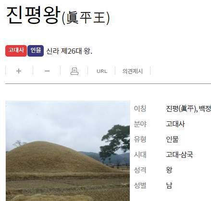Decrease font size with minus icon

47,71
